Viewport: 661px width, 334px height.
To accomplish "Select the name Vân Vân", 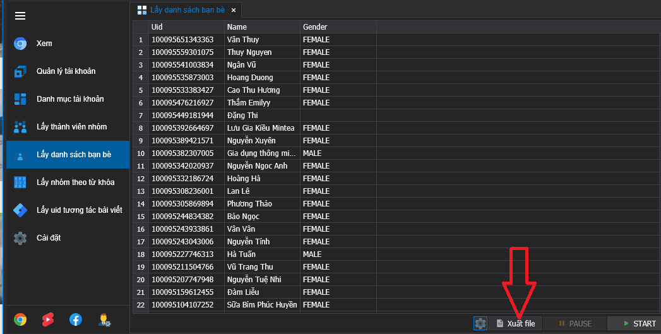I will click(241, 229).
